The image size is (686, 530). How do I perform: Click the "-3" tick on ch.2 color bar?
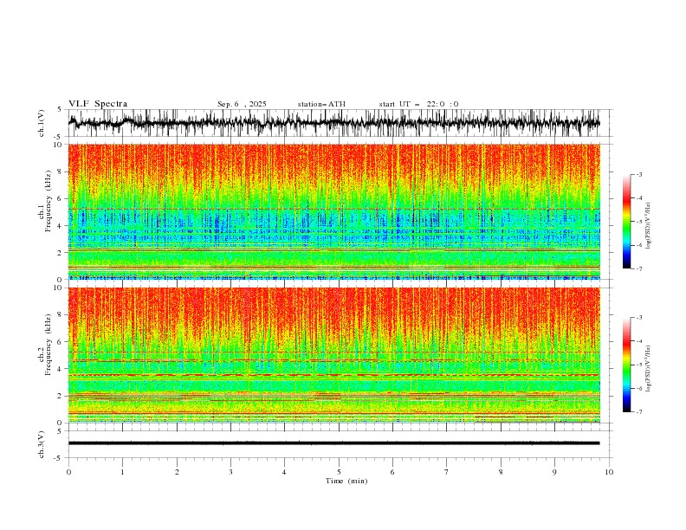[x=639, y=318]
